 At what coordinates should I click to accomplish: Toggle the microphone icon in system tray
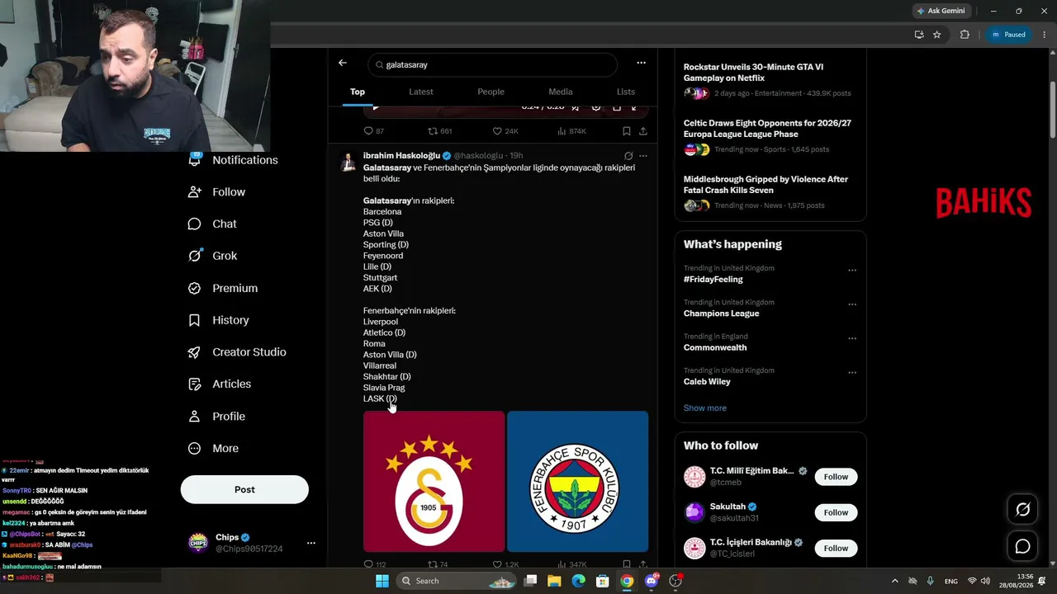click(931, 581)
